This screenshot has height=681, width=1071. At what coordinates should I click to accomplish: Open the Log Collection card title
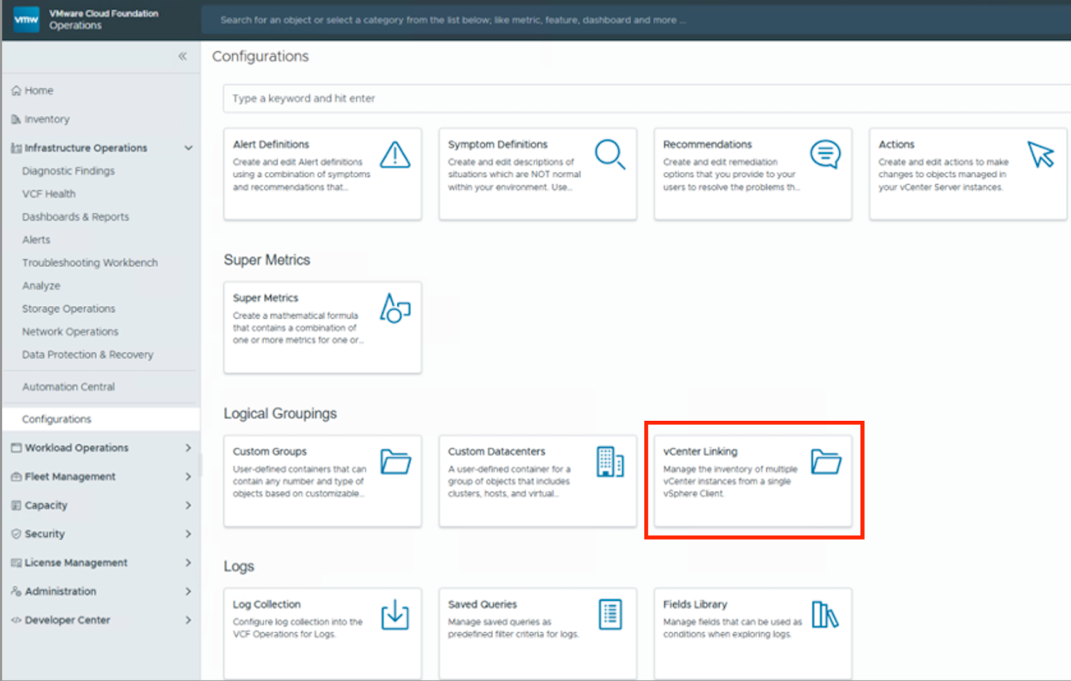pos(266,604)
